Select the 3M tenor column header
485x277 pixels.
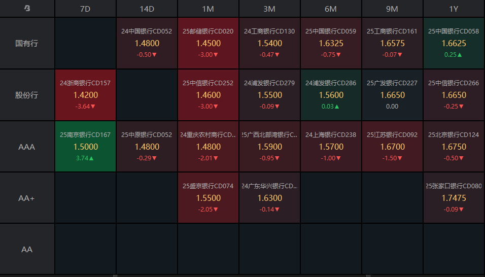tap(269, 9)
